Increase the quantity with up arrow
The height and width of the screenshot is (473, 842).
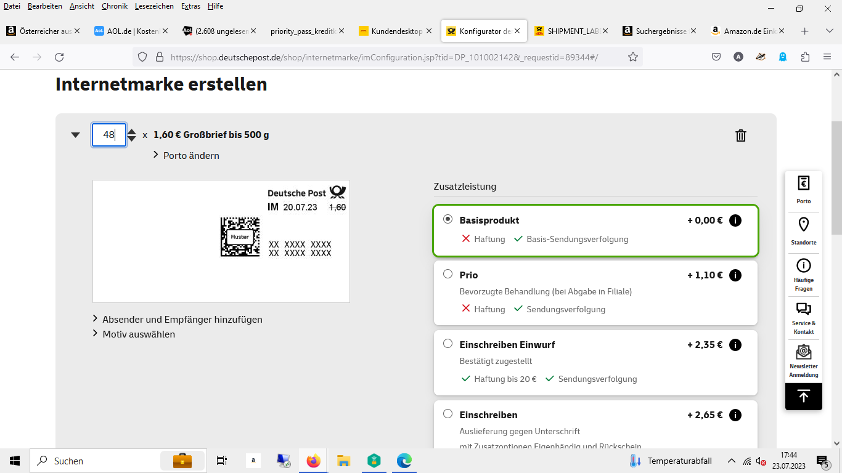click(131, 130)
